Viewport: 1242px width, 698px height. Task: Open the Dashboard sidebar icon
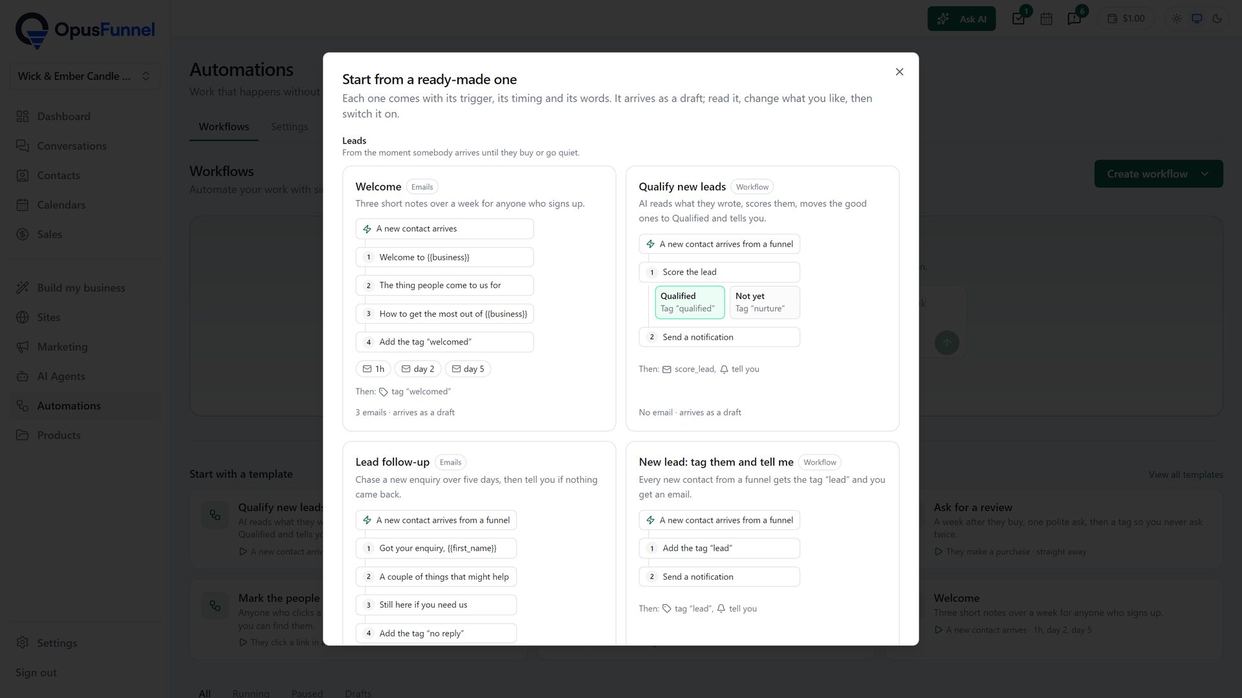23,116
